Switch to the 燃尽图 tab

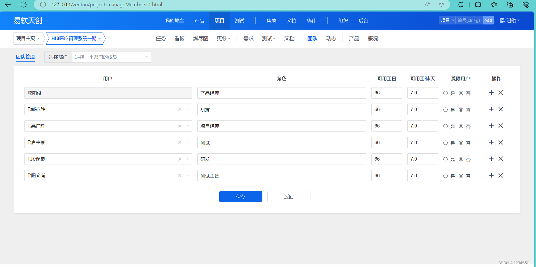click(x=201, y=38)
